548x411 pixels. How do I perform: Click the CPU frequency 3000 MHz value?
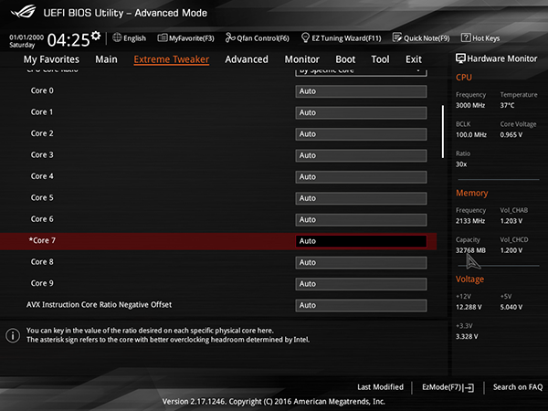[x=470, y=105]
